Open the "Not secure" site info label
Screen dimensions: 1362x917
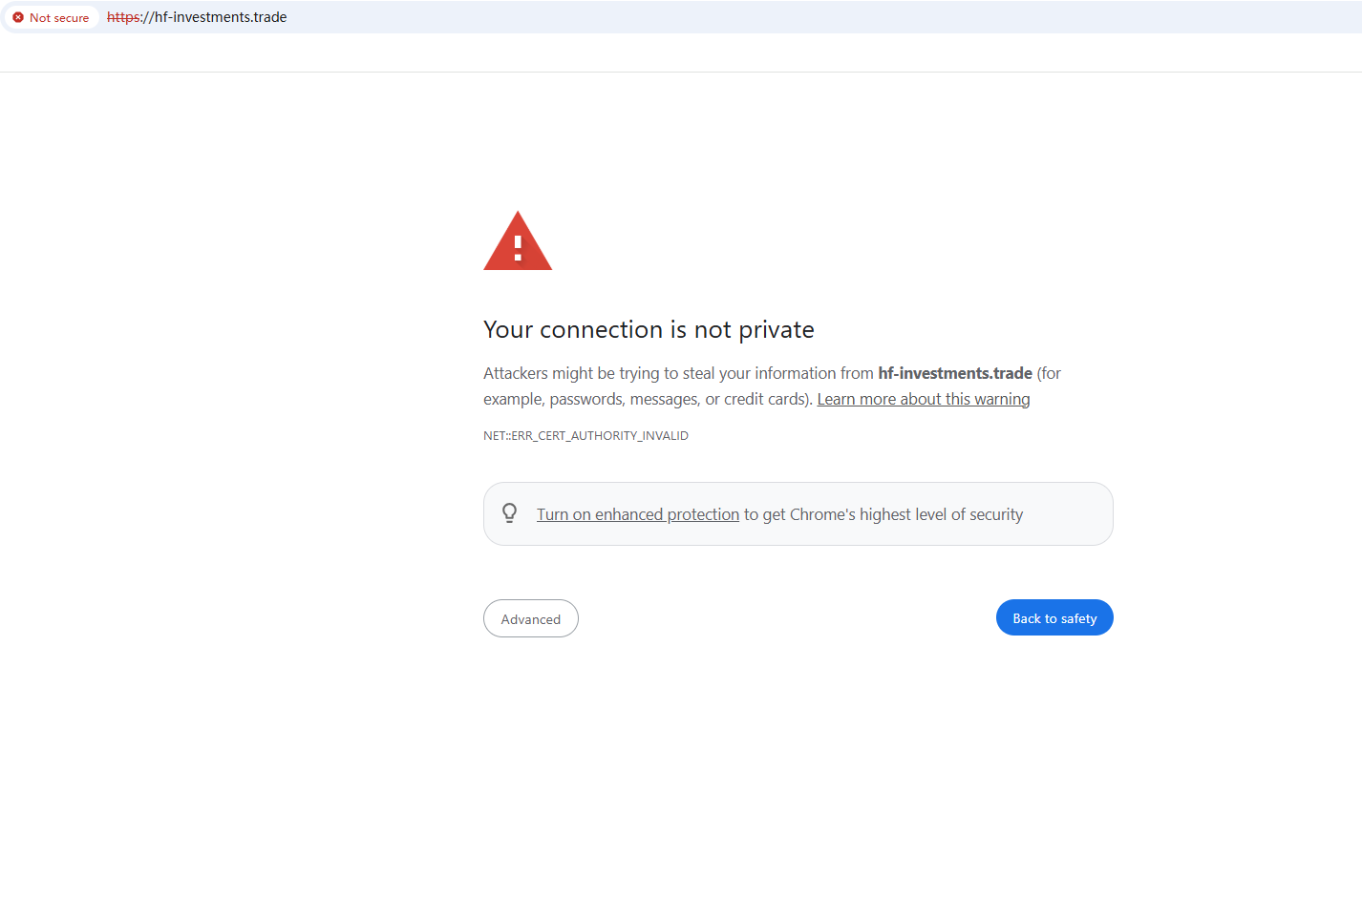coord(59,17)
